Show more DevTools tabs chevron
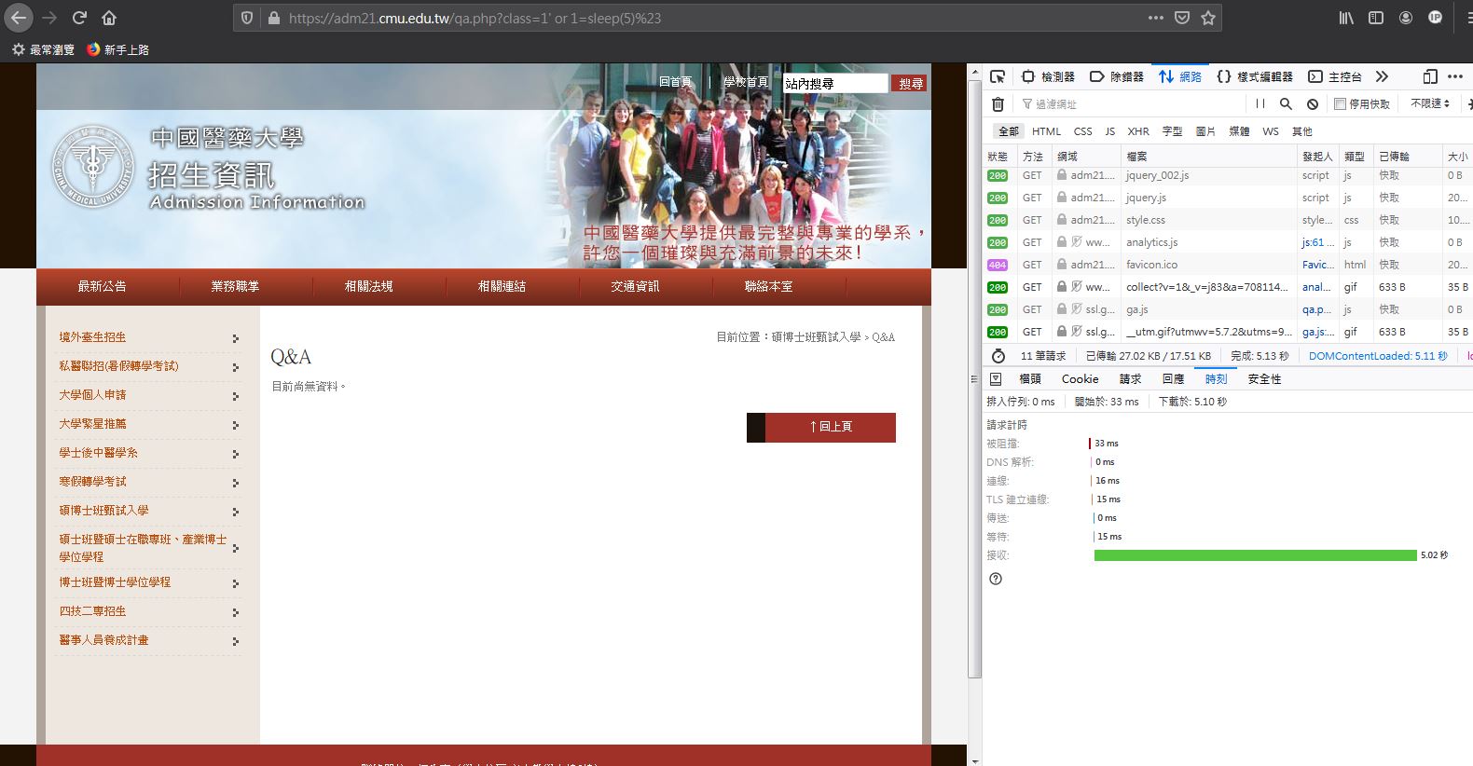The width and height of the screenshot is (1473, 766). 1382,76
